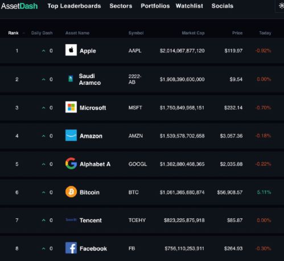
Task: Sort table by Market Cap header
Action: (x=193, y=33)
